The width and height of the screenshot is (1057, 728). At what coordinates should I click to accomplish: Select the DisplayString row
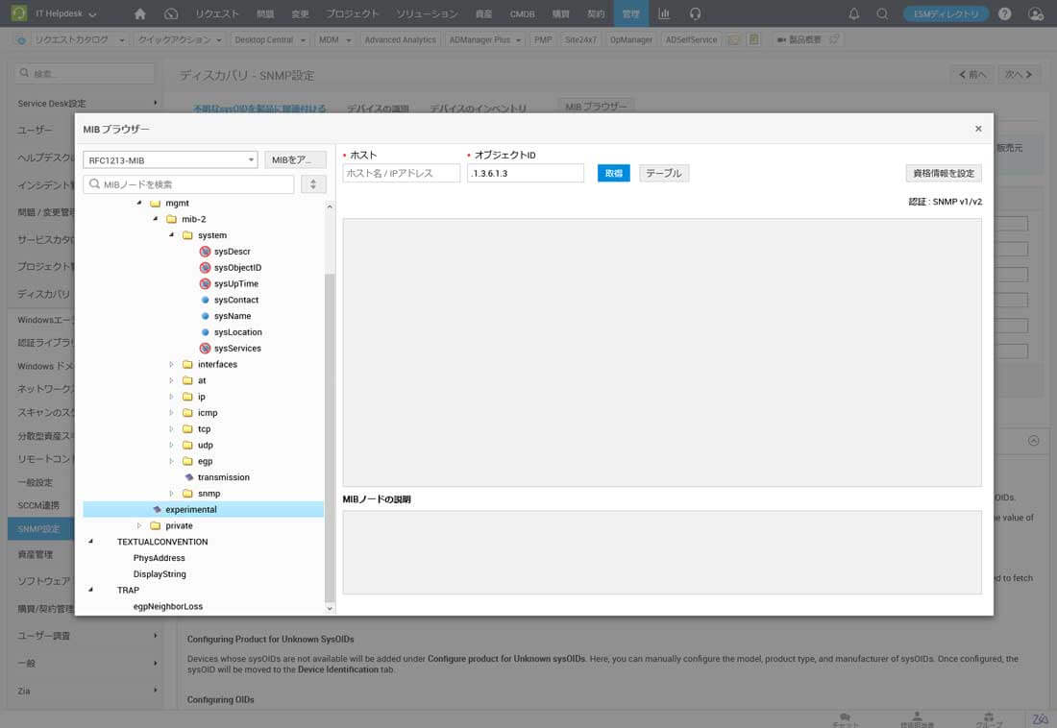160,573
